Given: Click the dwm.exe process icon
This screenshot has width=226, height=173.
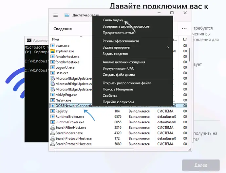Looking at the screenshot, I should 53,46.
